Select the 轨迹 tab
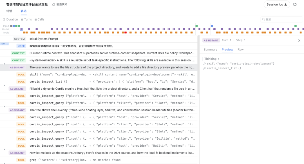The width and height of the screenshot is (304, 164). point(24,11)
